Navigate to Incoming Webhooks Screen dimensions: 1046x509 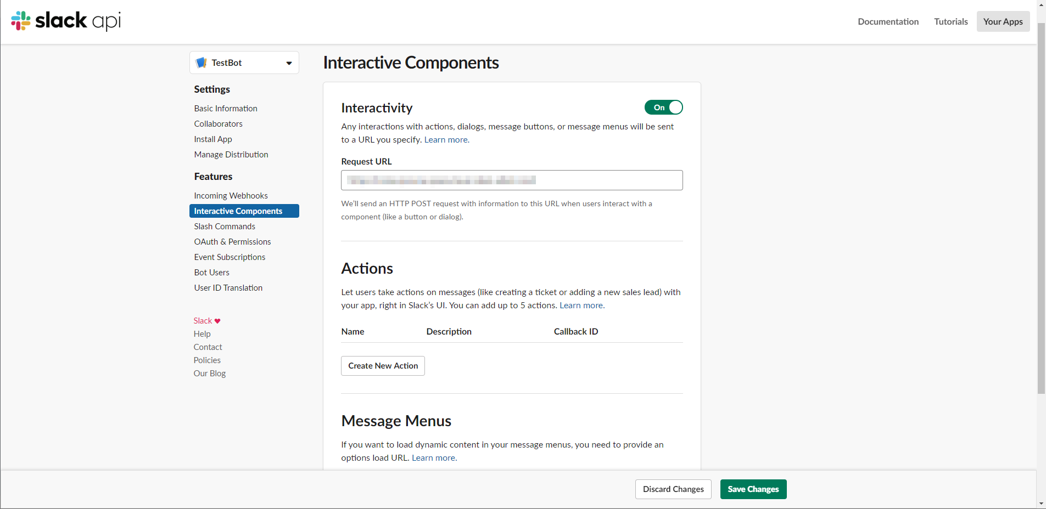(231, 196)
